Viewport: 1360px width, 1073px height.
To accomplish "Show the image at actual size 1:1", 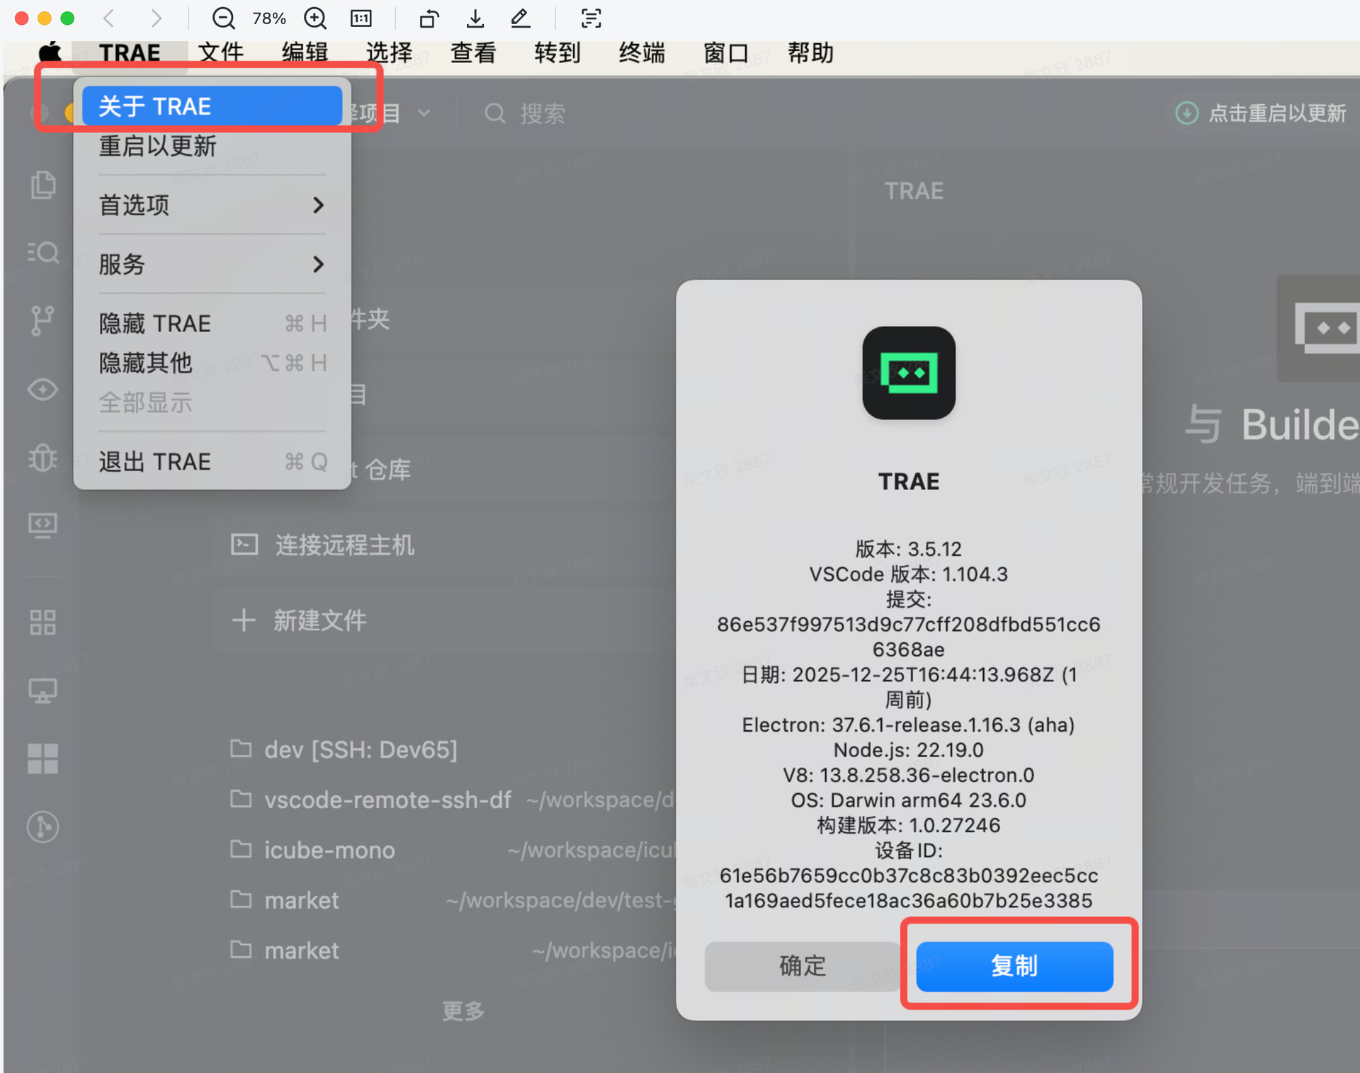I will click(361, 18).
